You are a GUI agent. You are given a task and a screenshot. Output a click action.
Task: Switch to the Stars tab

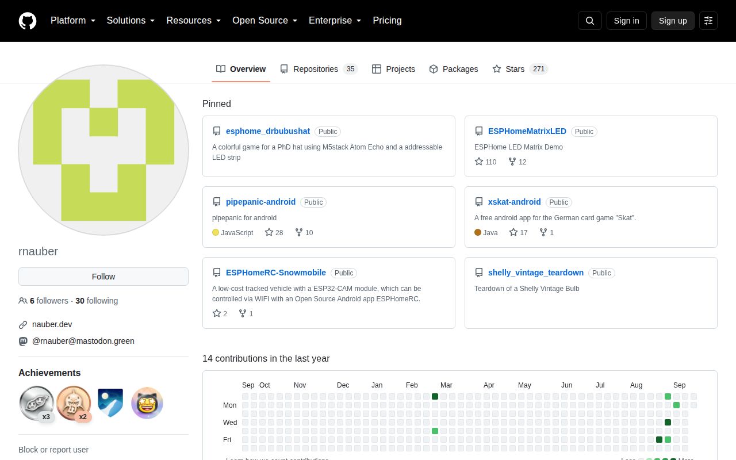pyautogui.click(x=520, y=69)
